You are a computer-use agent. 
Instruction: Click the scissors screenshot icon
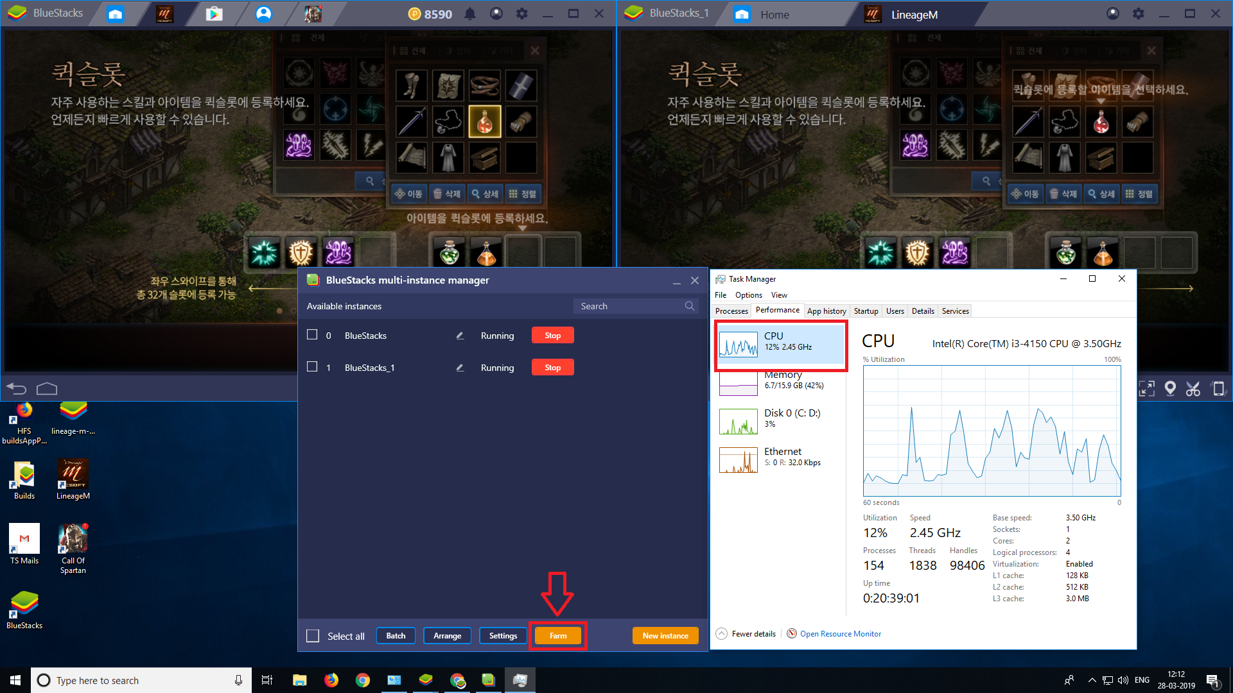(x=1193, y=388)
